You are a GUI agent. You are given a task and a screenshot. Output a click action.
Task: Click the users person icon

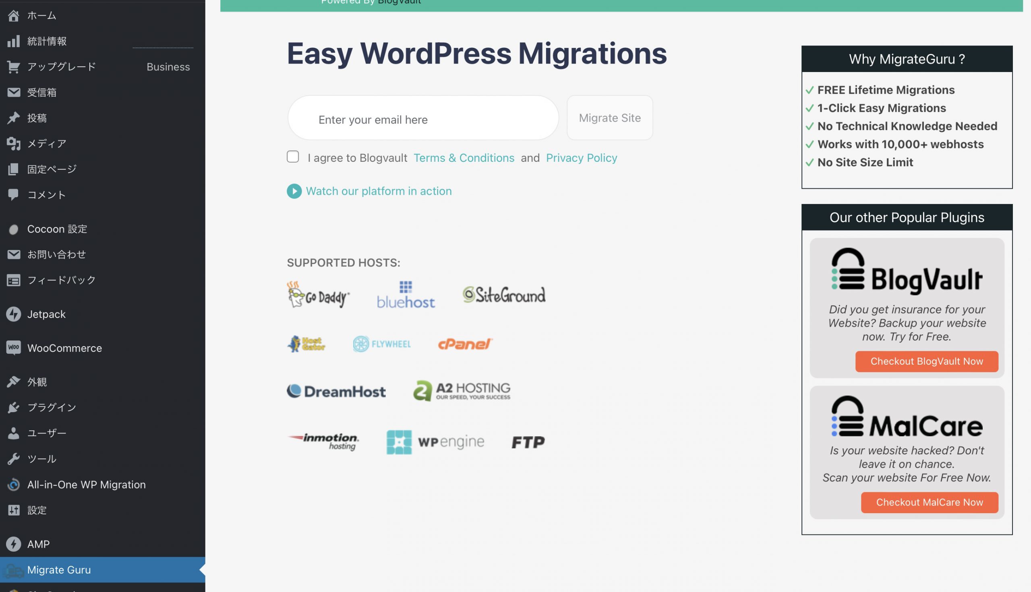pyautogui.click(x=13, y=433)
